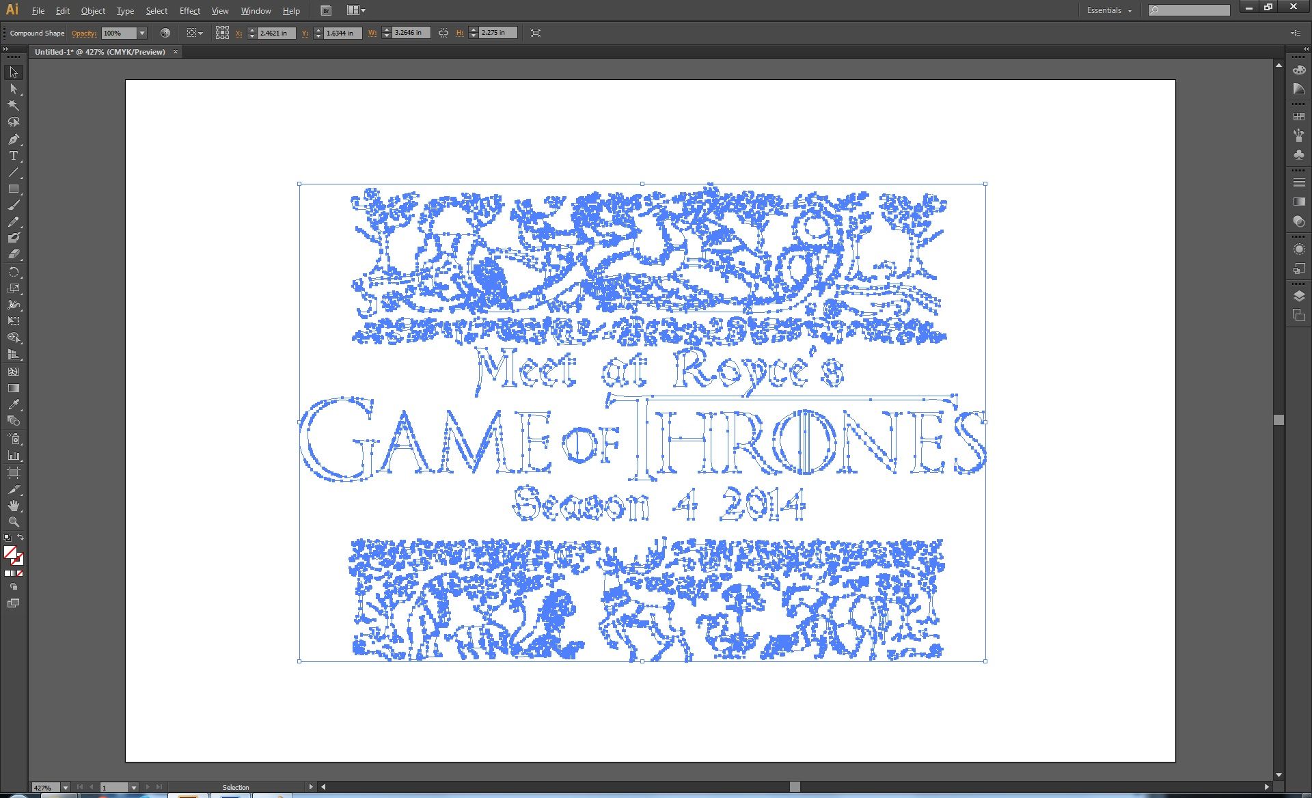Open the control panel options menu
Viewport: 1312px width, 798px height.
click(1296, 33)
